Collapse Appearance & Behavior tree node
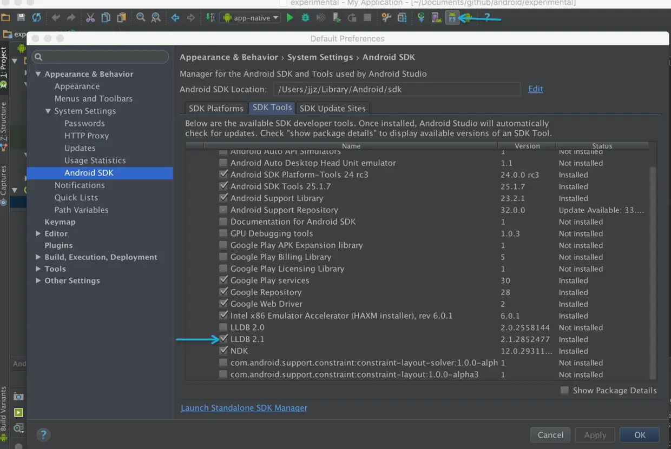Image resolution: width=671 pixels, height=449 pixels. click(38, 74)
